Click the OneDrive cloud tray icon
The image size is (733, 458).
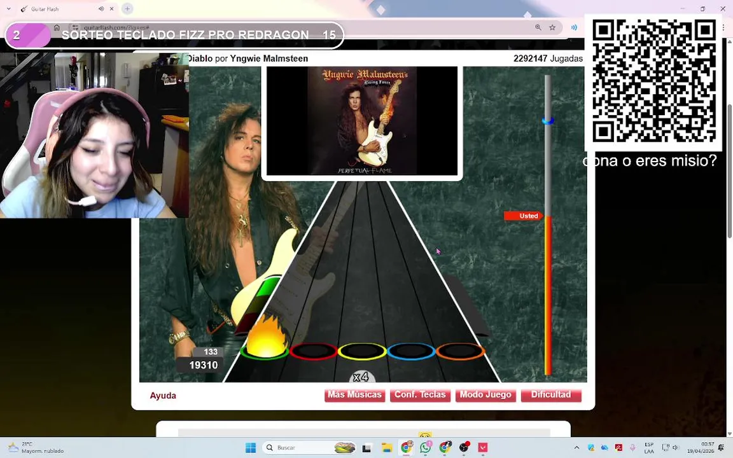coord(605,448)
